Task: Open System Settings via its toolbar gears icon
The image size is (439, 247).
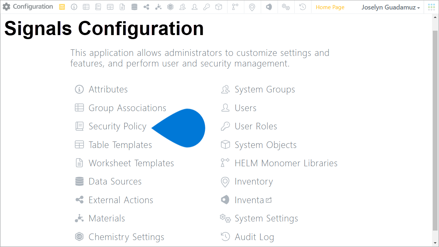Action: tap(286, 7)
